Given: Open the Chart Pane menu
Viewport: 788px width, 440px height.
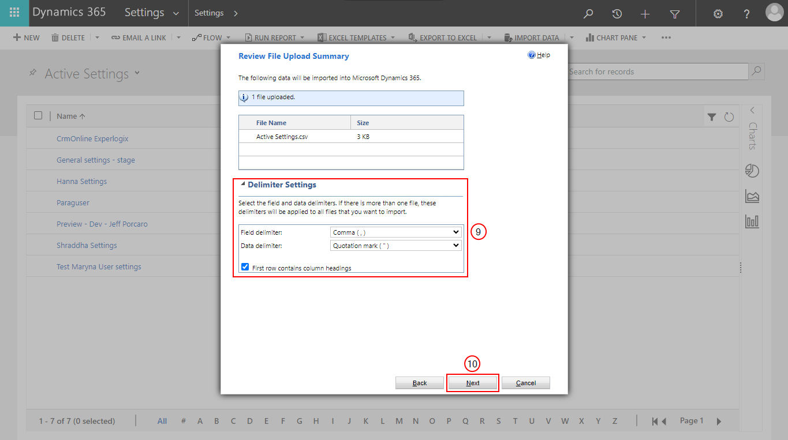Looking at the screenshot, I should click(x=616, y=37).
